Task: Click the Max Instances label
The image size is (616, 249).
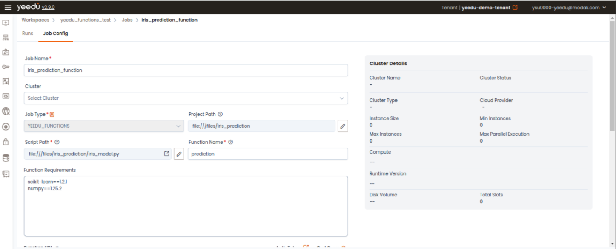Action: [386, 134]
